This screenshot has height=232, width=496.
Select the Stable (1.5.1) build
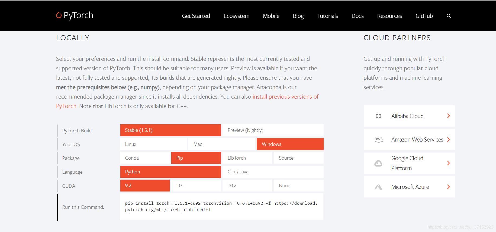(170, 130)
